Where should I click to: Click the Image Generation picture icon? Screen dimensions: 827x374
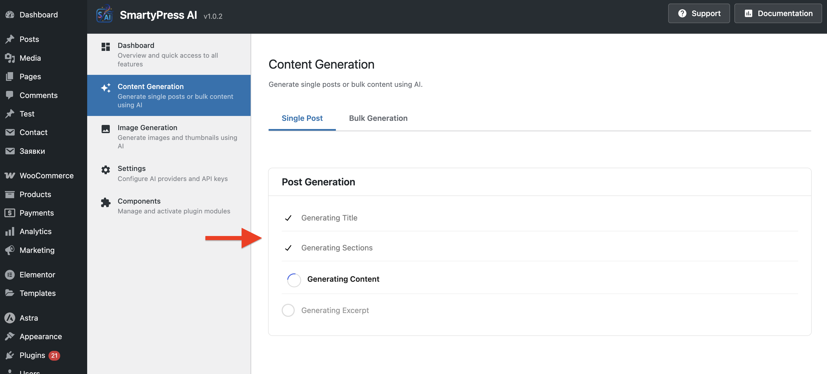[x=106, y=129]
